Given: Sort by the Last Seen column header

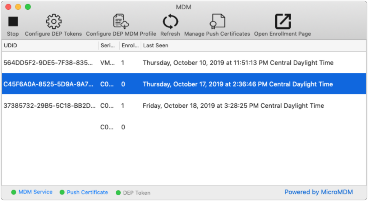Looking at the screenshot, I should [x=253, y=46].
